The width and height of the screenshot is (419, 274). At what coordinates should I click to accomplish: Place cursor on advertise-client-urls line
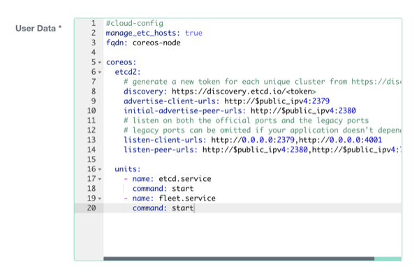pyautogui.click(x=226, y=101)
